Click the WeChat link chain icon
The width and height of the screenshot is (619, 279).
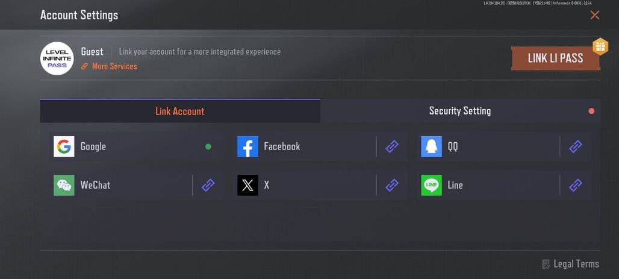click(x=208, y=185)
